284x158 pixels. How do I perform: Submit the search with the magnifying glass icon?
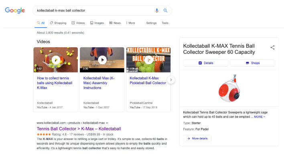coord(165,10)
